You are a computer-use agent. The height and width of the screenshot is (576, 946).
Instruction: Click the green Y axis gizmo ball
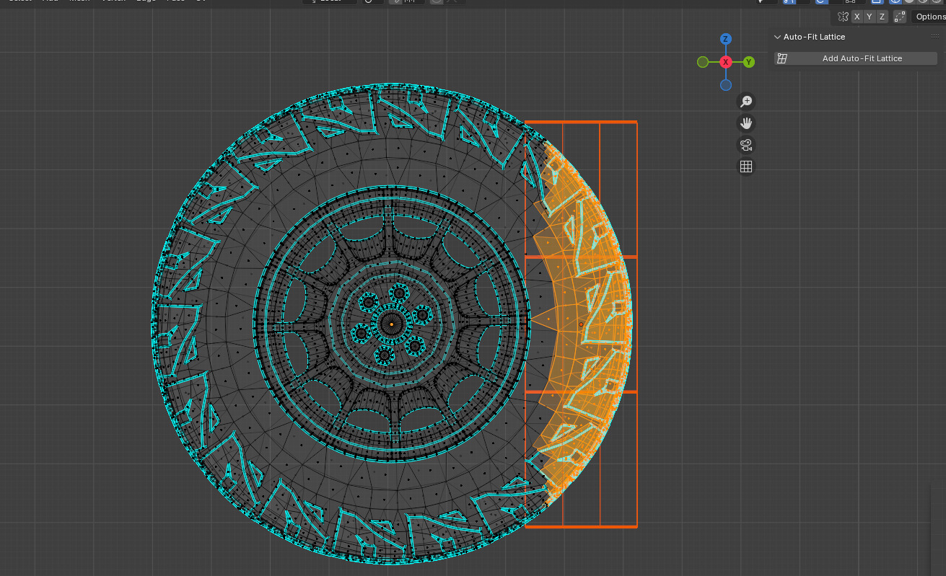coord(749,62)
